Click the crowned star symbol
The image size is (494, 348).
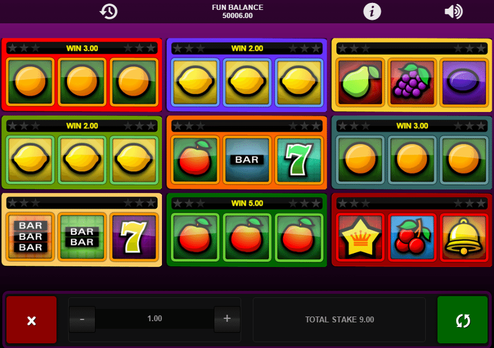360,237
